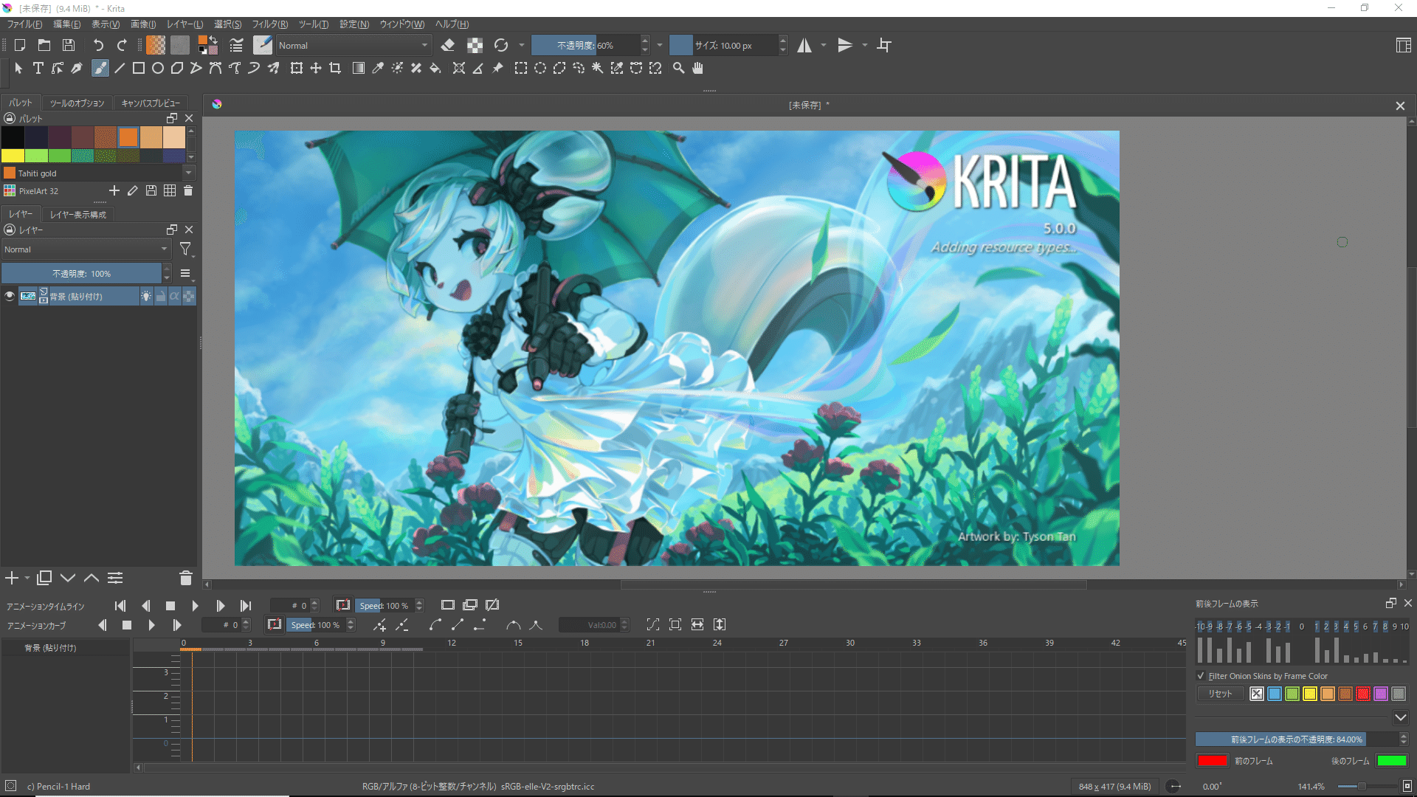Select the Gradient tool
1417x797 pixels.
point(359,68)
